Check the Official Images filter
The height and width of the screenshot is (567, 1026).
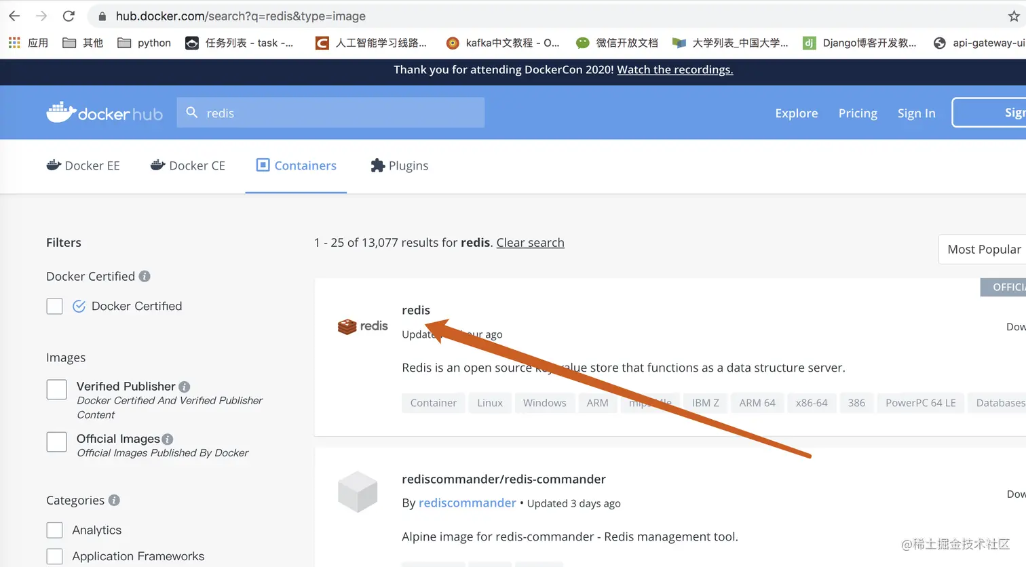tap(56, 442)
